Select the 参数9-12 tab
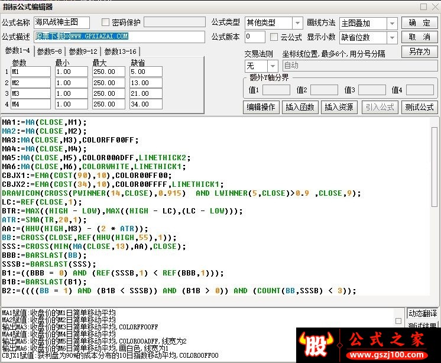The height and width of the screenshot is (363, 441). tap(83, 51)
